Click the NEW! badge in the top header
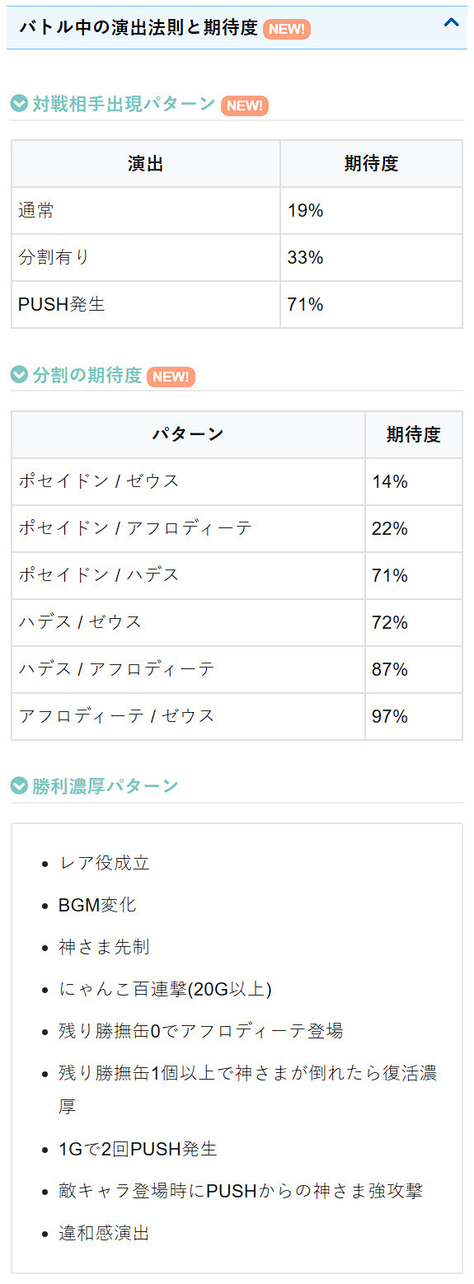The width and height of the screenshot is (474, 1284). (287, 29)
